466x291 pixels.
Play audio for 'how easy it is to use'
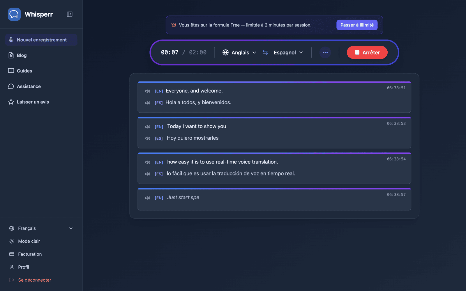tap(148, 162)
